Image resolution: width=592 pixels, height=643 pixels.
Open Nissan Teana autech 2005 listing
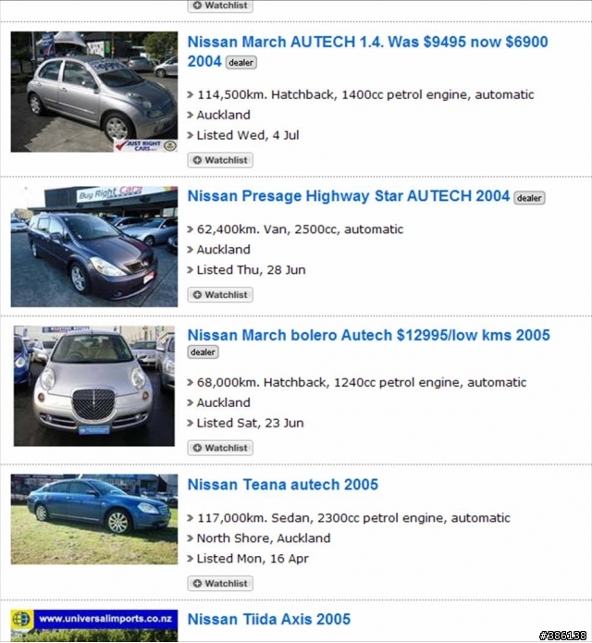point(282,484)
